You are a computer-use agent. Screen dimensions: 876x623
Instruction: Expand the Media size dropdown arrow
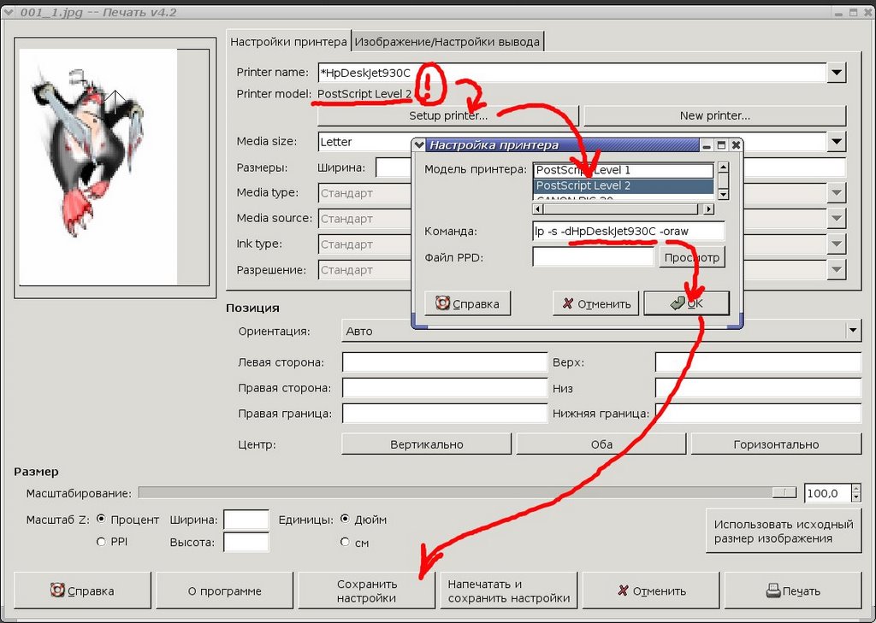837,141
